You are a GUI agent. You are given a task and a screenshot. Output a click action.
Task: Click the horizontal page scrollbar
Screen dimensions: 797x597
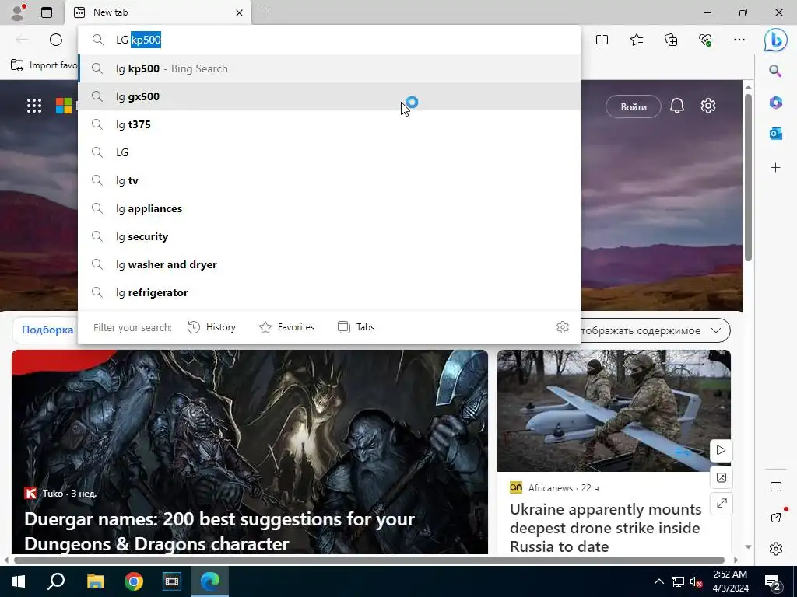click(x=369, y=560)
